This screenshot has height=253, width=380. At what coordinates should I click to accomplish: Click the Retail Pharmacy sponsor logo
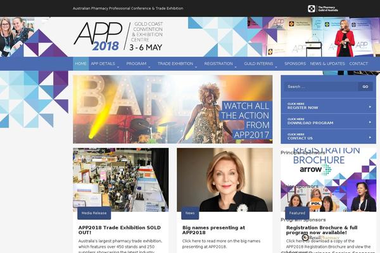pyautogui.click(x=320, y=238)
